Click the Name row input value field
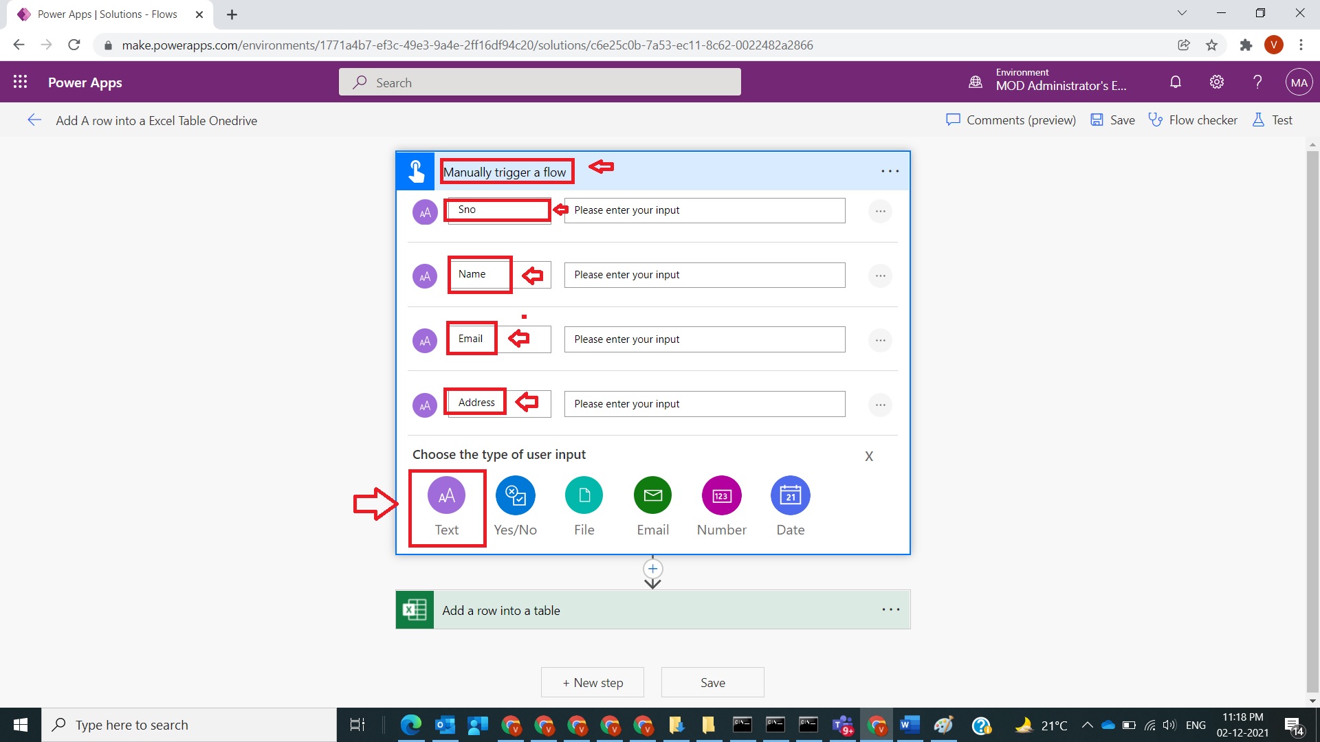The width and height of the screenshot is (1320, 742). click(x=704, y=275)
